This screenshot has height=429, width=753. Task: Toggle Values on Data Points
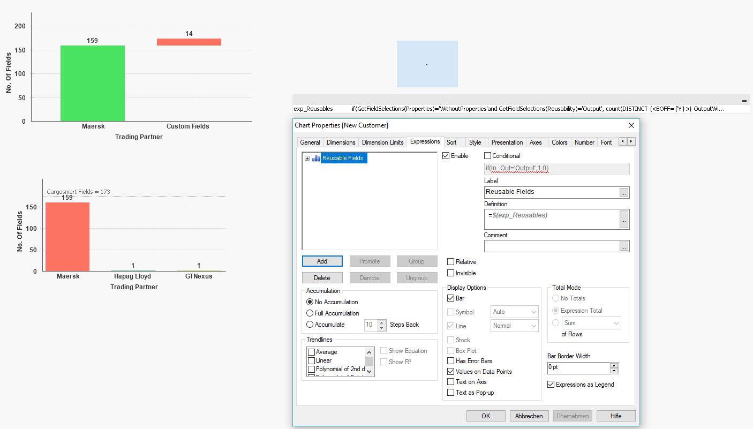click(x=451, y=372)
